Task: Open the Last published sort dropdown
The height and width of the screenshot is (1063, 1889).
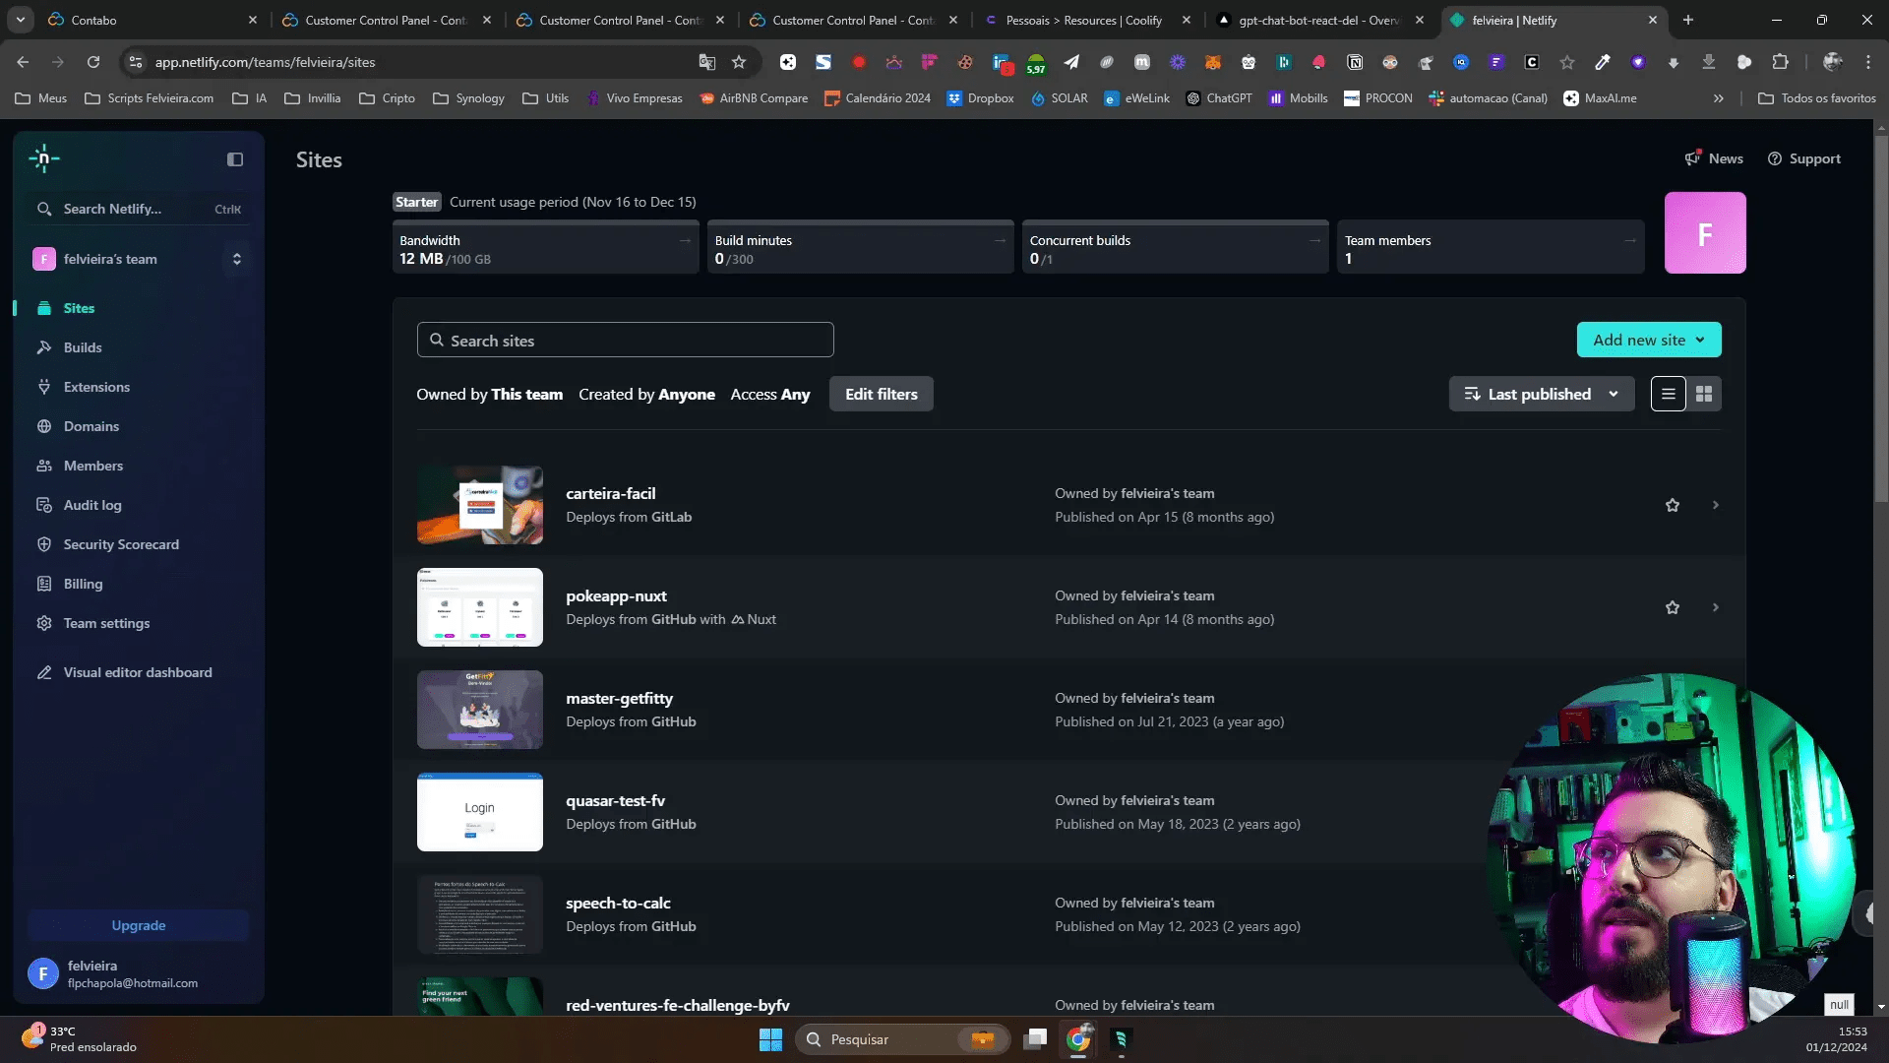Action: [x=1542, y=394]
